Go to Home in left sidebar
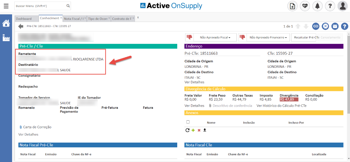This screenshot has width=350, height=162. pos(6,23)
